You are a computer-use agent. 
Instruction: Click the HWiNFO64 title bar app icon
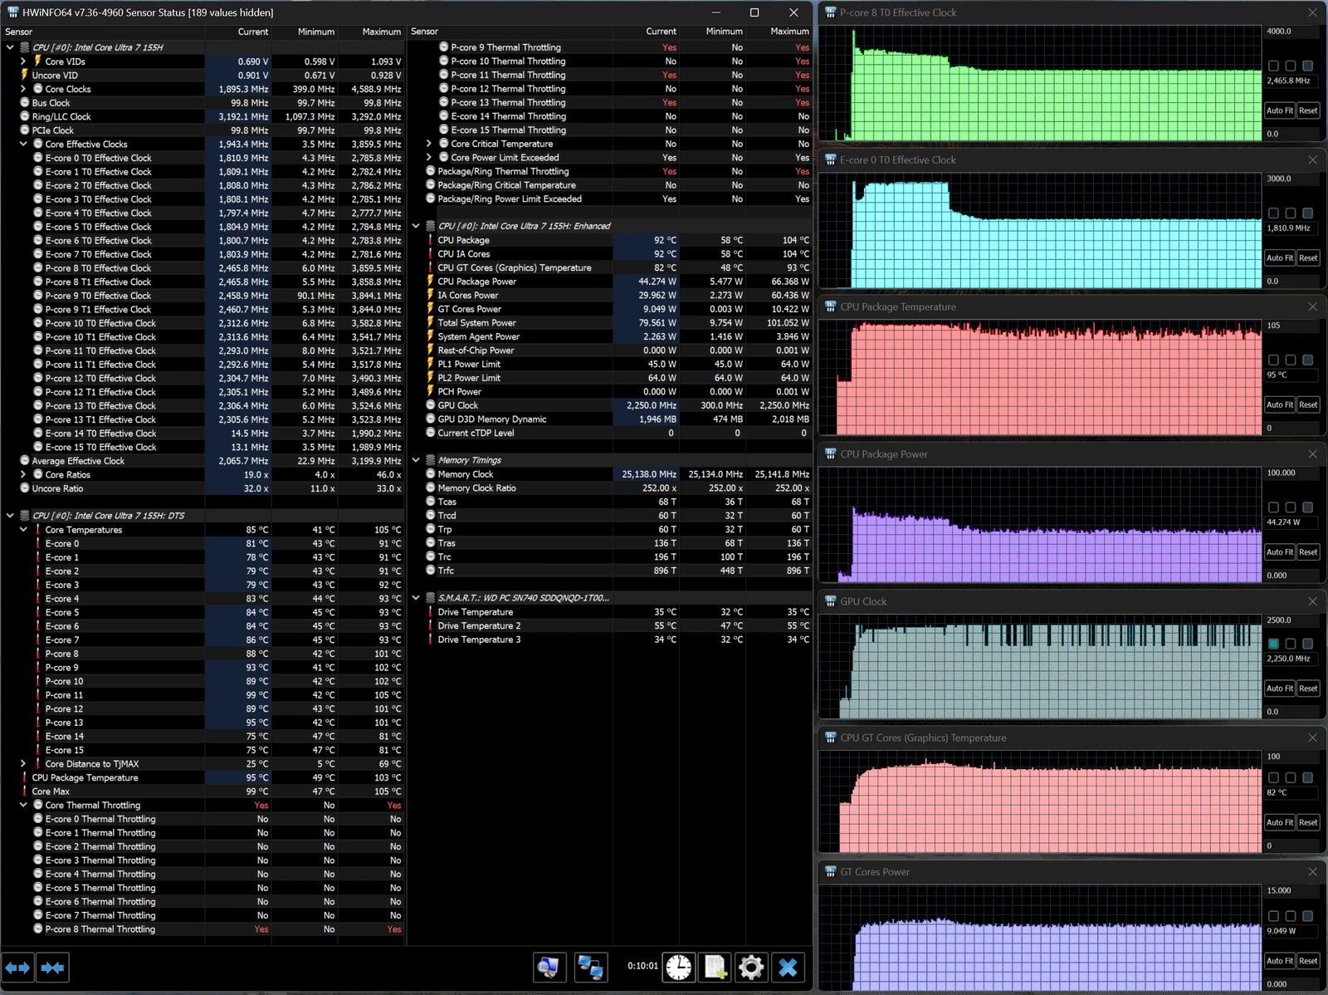point(12,12)
